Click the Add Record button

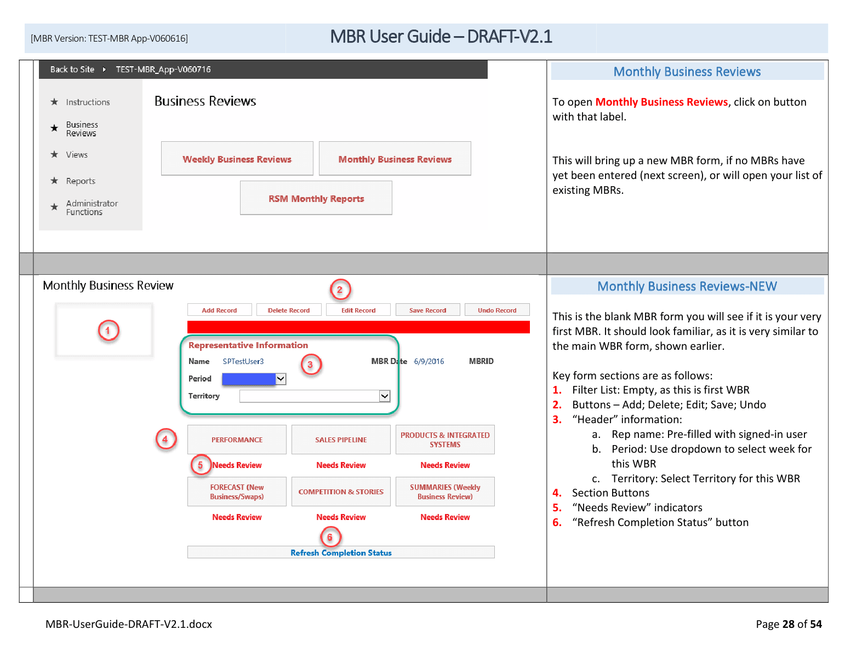point(219,310)
